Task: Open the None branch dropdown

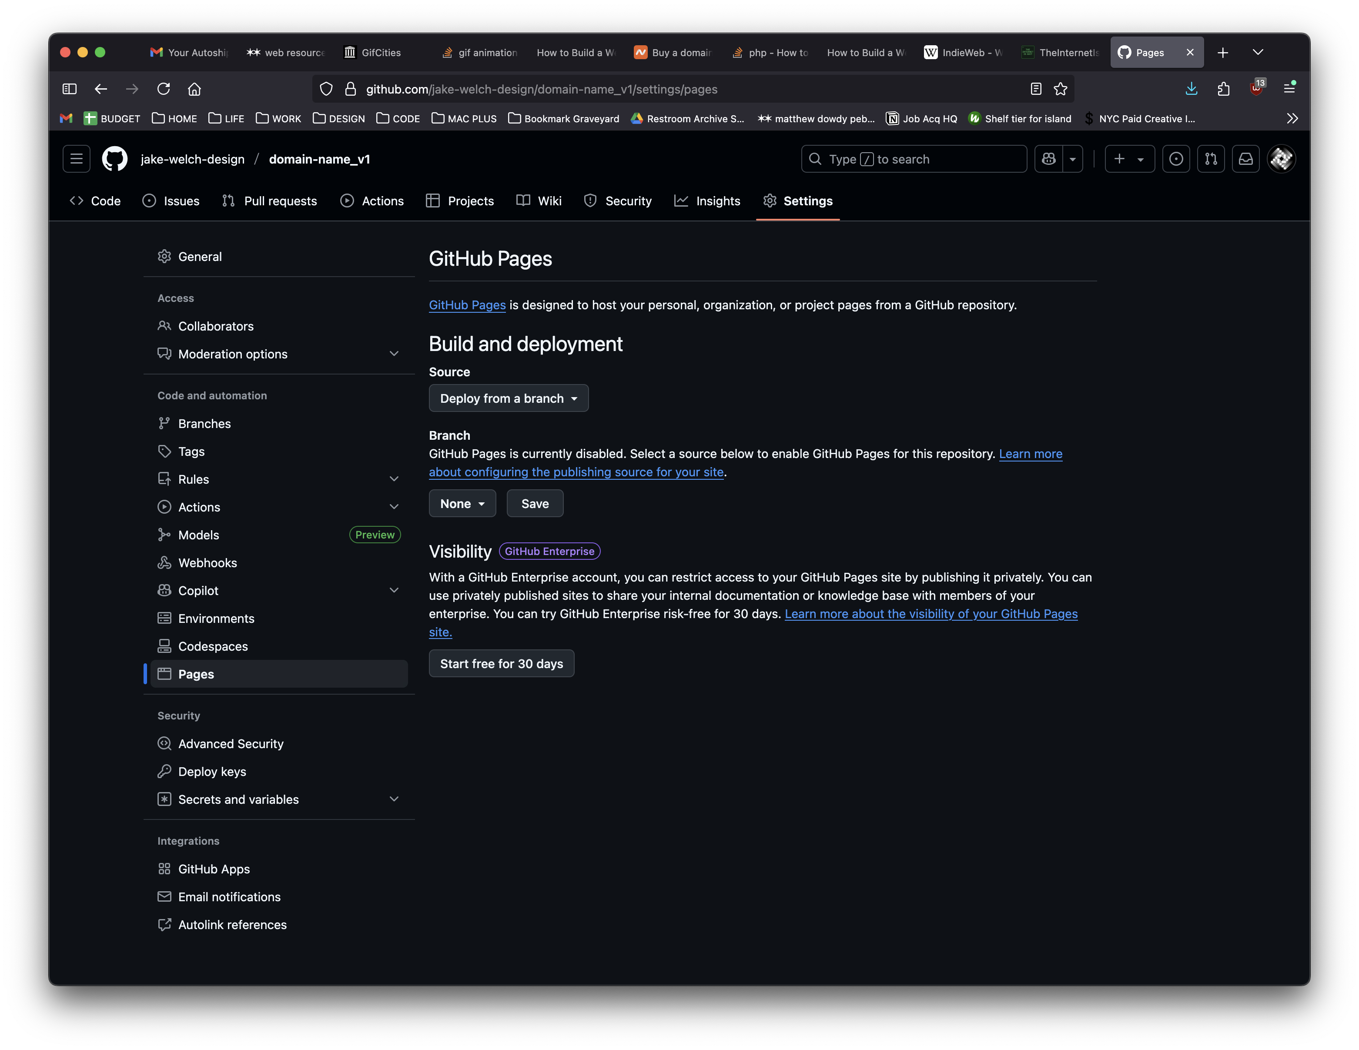Action: (x=462, y=503)
